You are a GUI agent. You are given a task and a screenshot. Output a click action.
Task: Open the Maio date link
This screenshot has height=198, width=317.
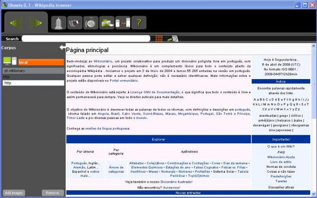pos(154,71)
